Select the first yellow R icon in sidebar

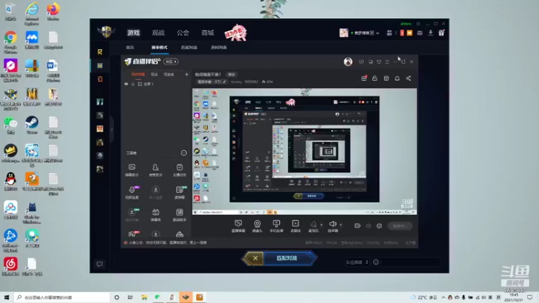coord(100,52)
